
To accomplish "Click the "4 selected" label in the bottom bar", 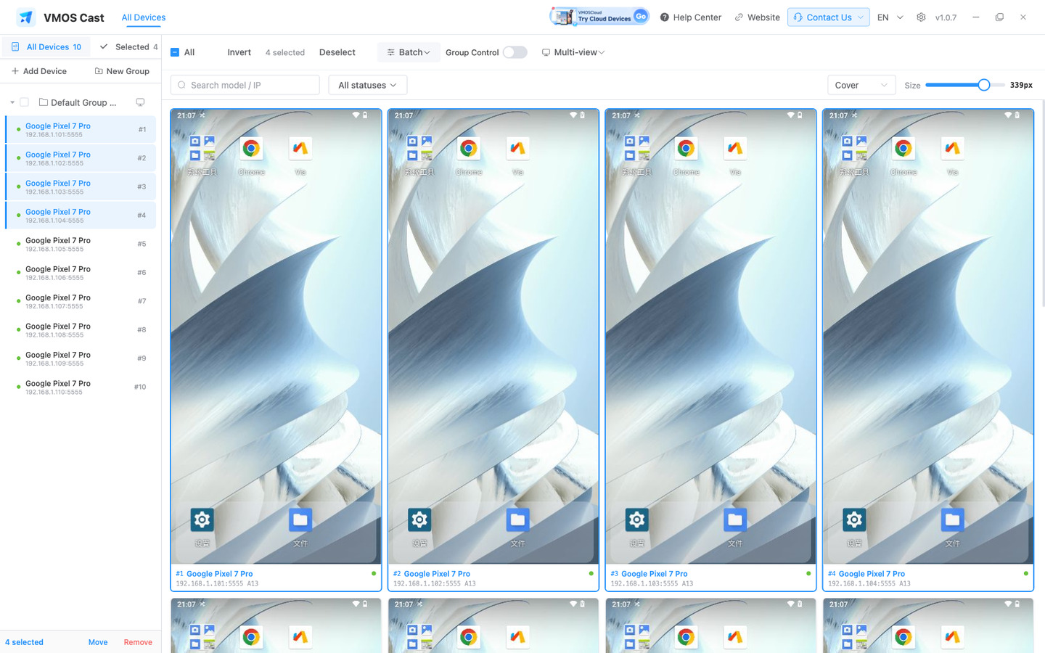I will click(24, 642).
